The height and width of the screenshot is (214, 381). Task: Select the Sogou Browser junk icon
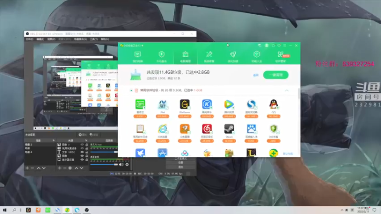pyautogui.click(x=251, y=104)
